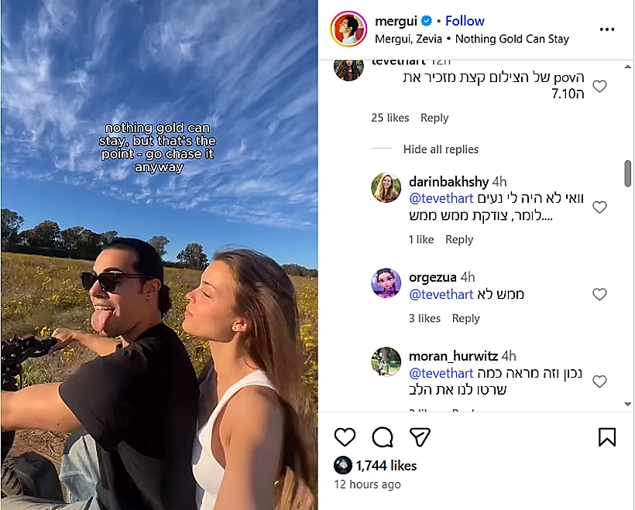This screenshot has width=635, height=510.
Task: Reply to darinbakhshy's comment
Action: pyautogui.click(x=459, y=240)
